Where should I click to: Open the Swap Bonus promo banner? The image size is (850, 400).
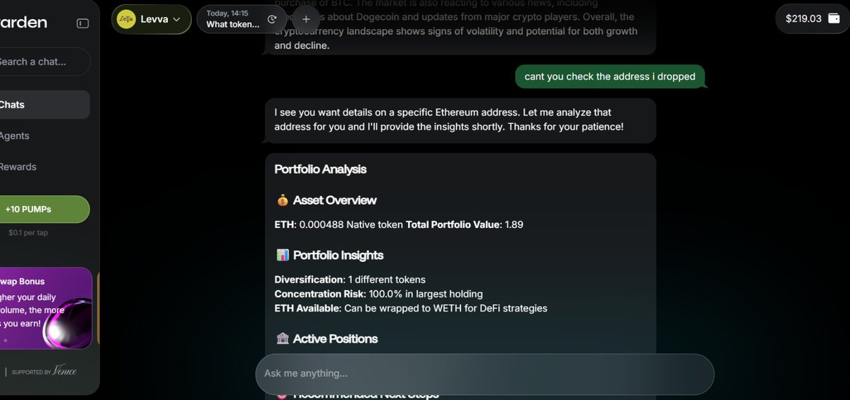click(x=45, y=308)
